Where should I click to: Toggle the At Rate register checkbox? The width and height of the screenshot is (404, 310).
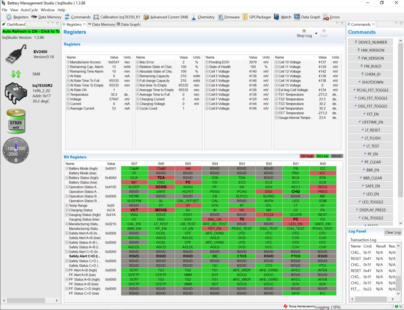(68, 76)
